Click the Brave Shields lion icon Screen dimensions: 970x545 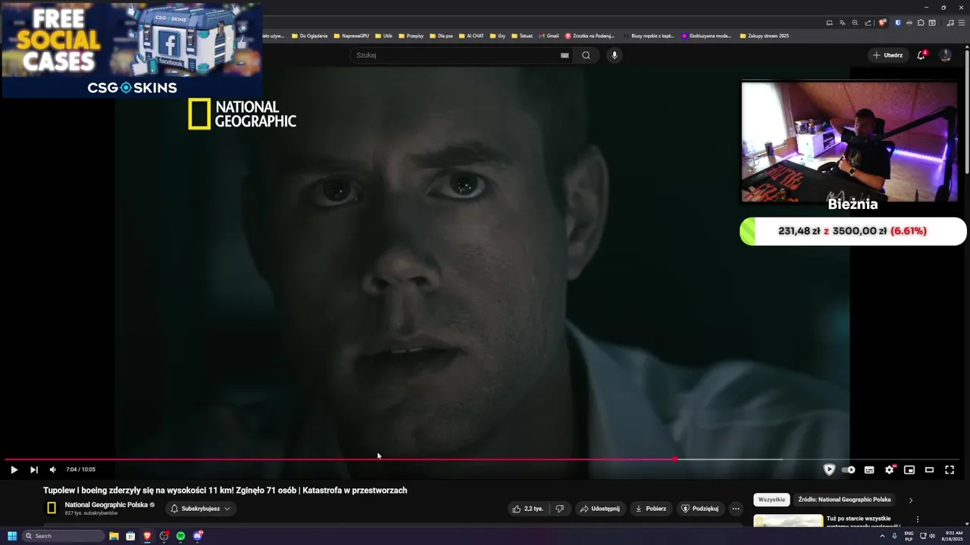(x=882, y=23)
